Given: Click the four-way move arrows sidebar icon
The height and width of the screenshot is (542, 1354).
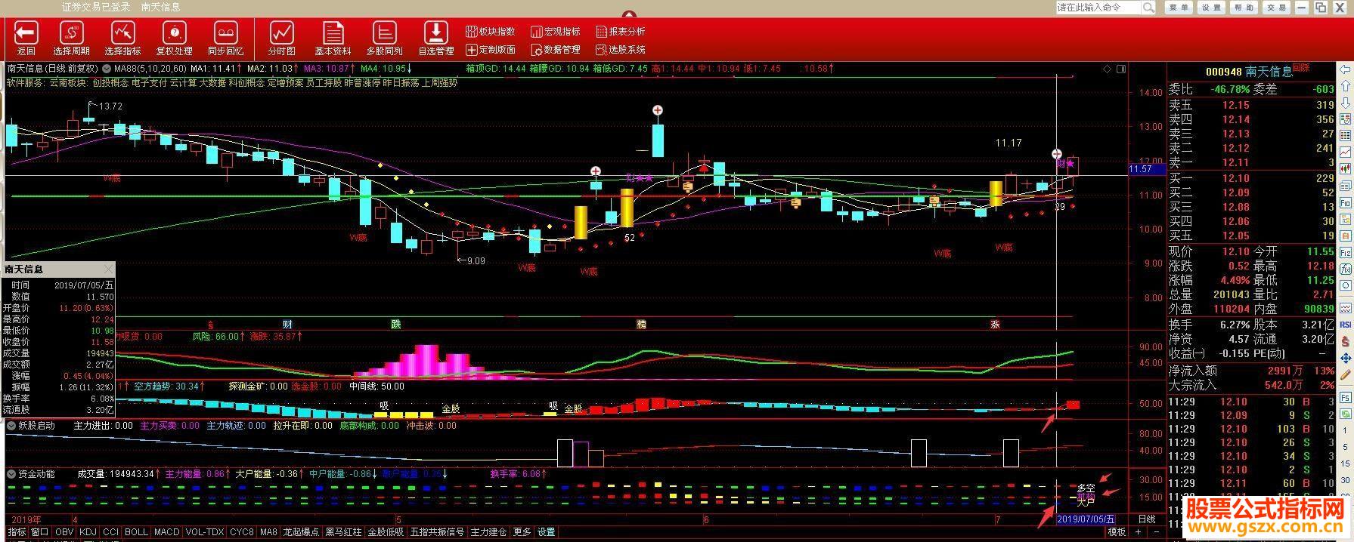Looking at the screenshot, I should tap(1346, 358).
